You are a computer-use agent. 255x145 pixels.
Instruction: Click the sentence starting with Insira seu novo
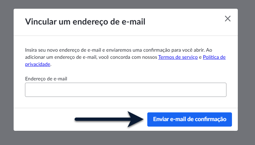115,50
